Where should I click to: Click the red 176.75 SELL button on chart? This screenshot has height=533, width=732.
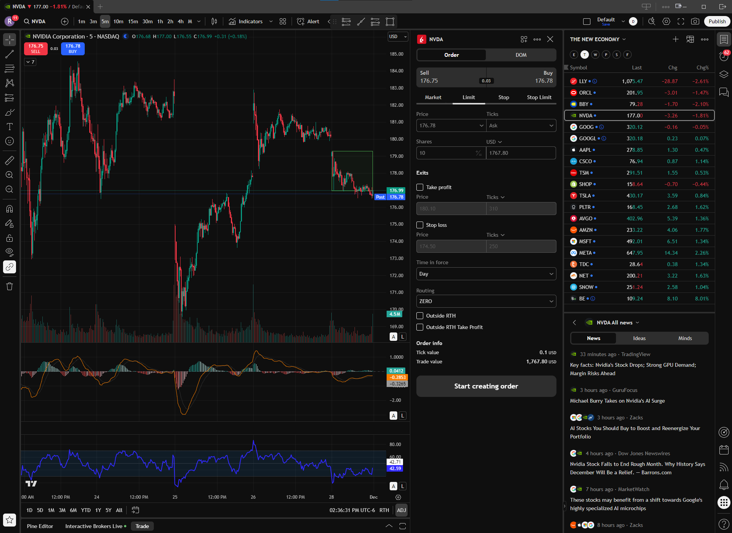(x=36, y=48)
